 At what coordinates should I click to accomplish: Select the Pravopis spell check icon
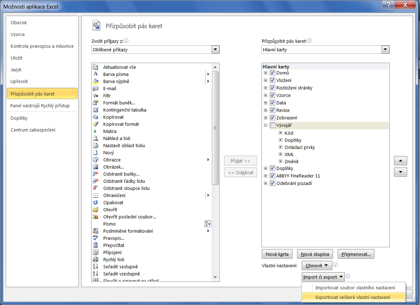pos(95,238)
